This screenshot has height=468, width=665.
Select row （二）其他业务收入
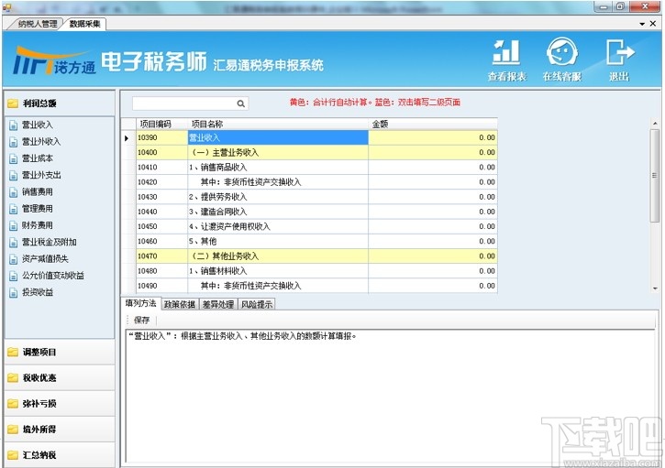(316, 256)
